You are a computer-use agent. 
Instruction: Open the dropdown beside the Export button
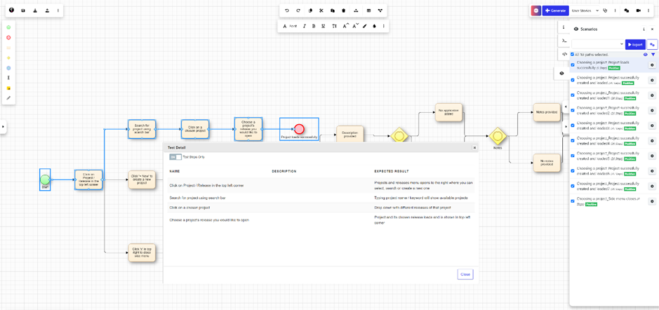pos(598,44)
